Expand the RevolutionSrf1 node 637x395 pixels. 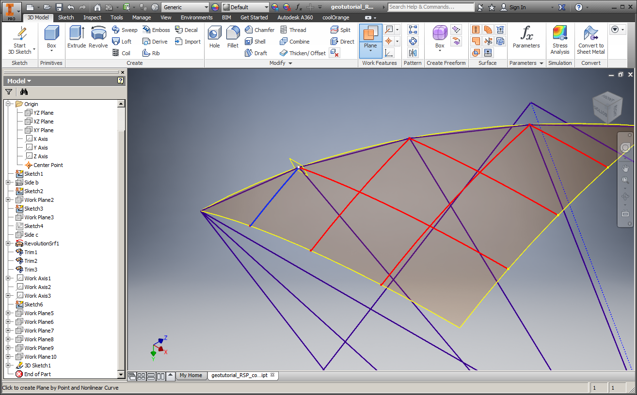tap(8, 243)
